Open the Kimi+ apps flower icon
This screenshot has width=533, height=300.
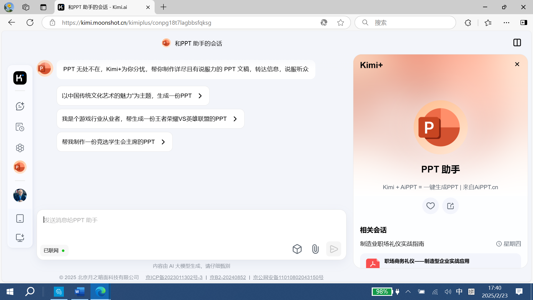tap(20, 148)
